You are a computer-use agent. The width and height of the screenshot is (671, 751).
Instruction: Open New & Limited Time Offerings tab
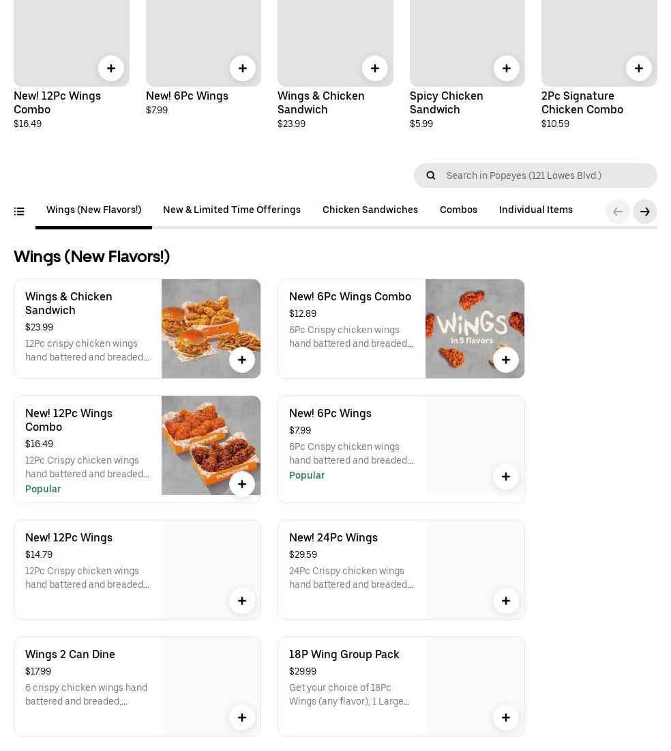[232, 210]
